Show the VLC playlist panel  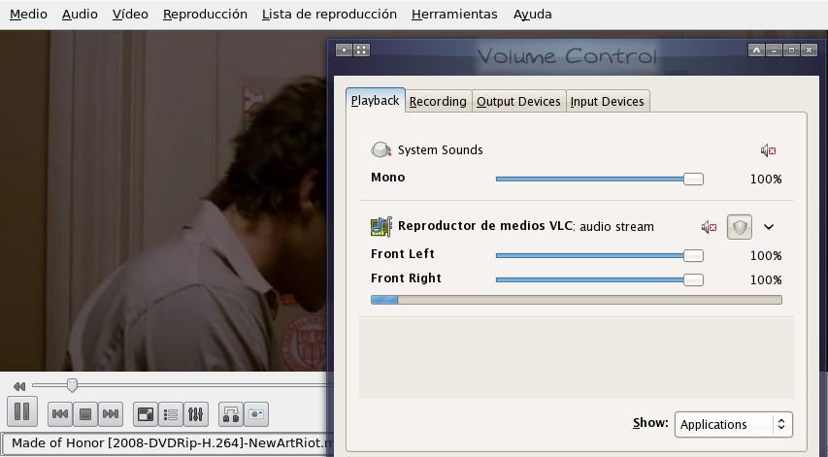point(171,414)
